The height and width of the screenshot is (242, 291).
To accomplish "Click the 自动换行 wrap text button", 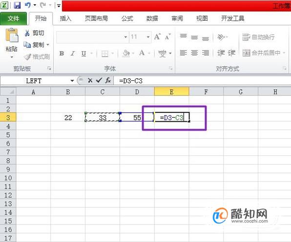I will (258, 37).
